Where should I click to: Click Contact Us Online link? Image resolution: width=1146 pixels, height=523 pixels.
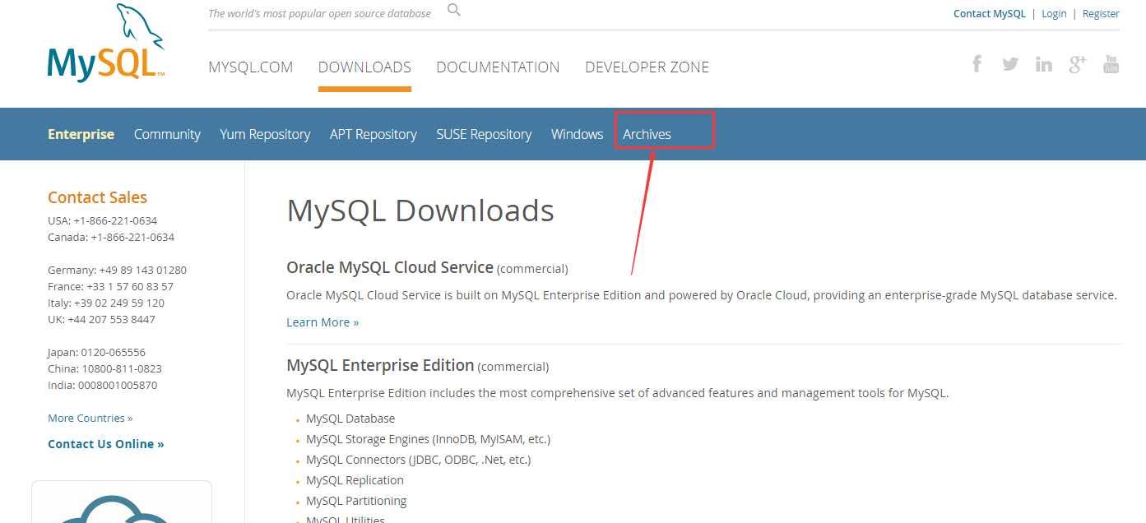(x=105, y=444)
